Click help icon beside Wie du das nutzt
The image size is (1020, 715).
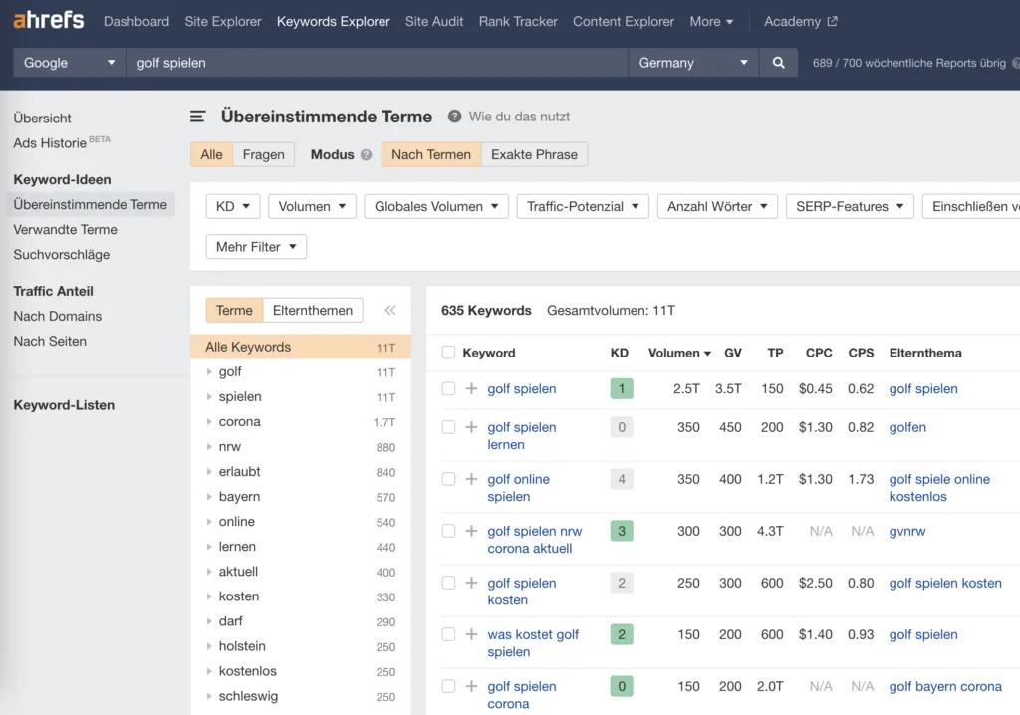[x=454, y=117]
